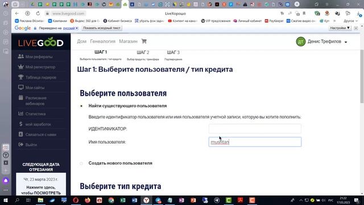Expand the Другое bookmarks folder
364x205 pixels.
click(350, 21)
